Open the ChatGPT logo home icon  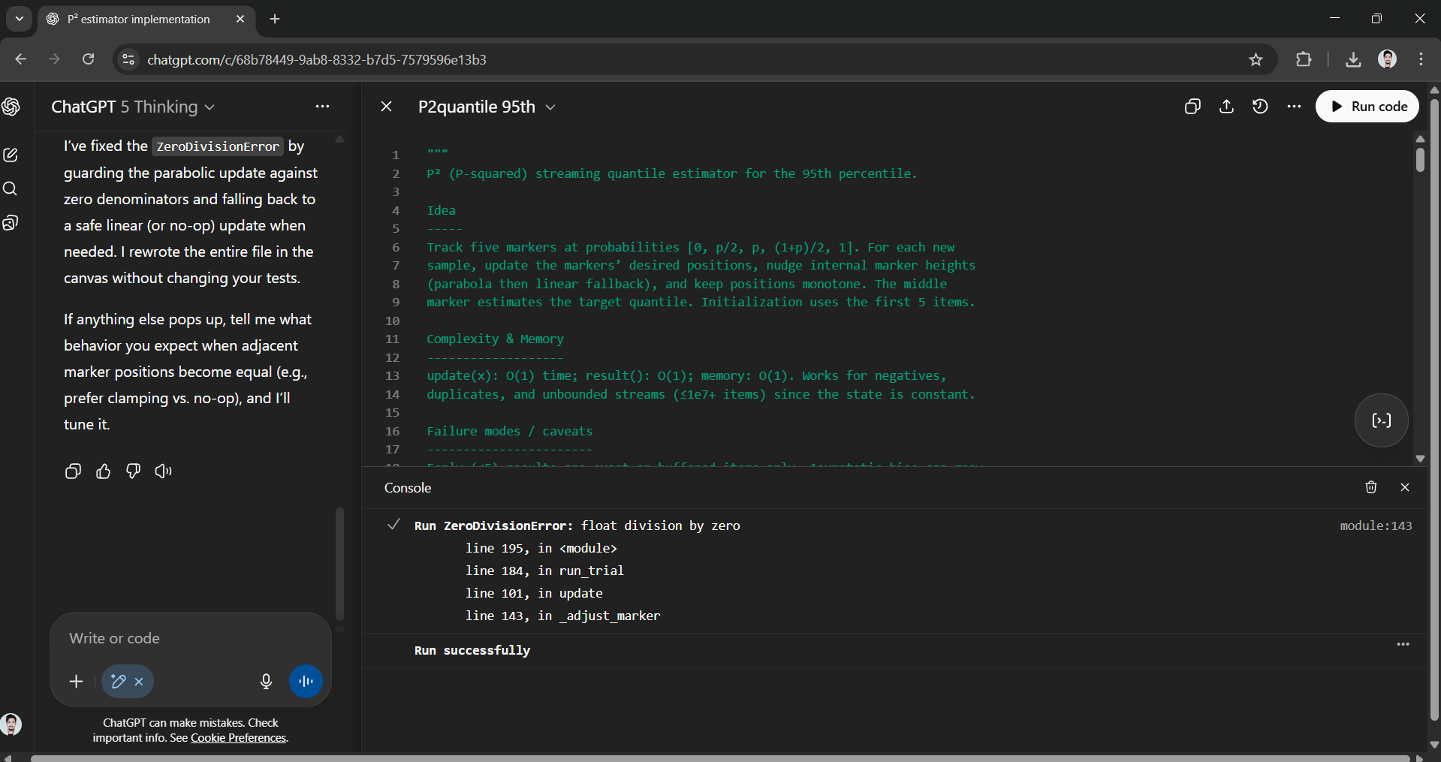click(11, 107)
